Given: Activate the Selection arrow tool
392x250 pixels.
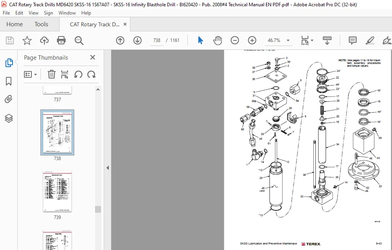Looking at the screenshot, I should 200,40.
